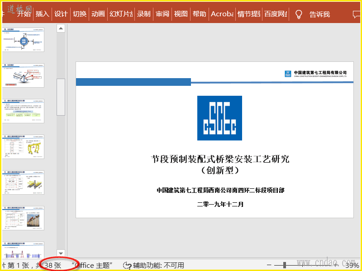Open the comments speech-bubble icon
This screenshot has height=271, width=362.
[x=356, y=15]
